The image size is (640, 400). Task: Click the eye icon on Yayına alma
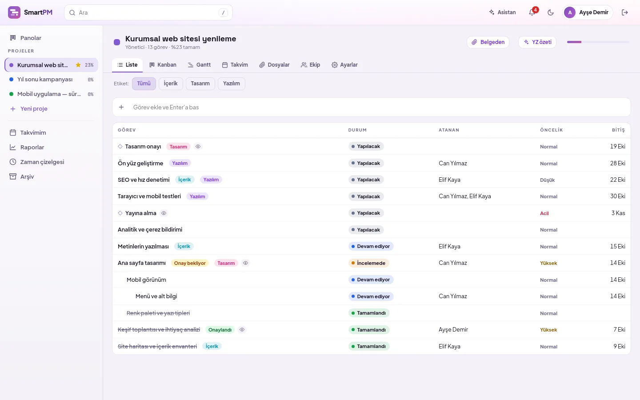(164, 213)
